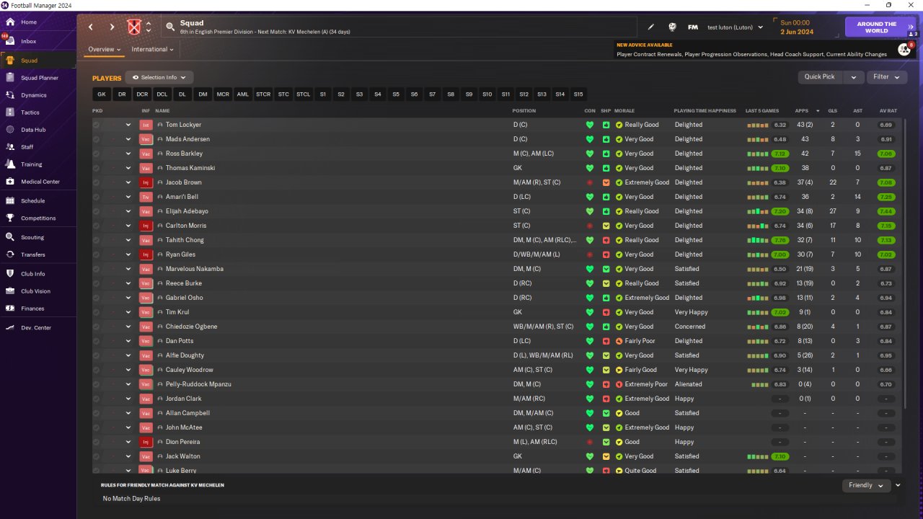Select the S1 substitute slot

click(x=322, y=94)
